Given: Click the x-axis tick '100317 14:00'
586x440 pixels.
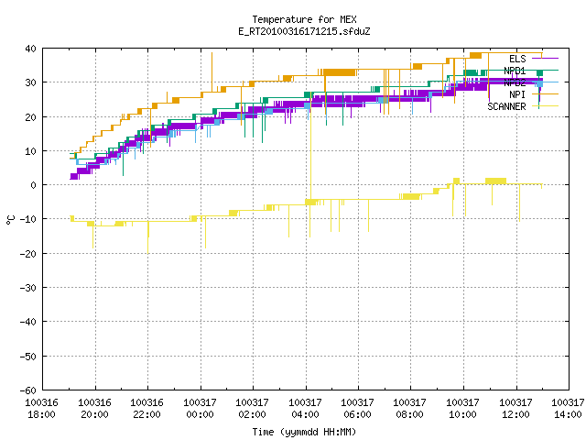Looking at the screenshot, I should coord(568,409).
